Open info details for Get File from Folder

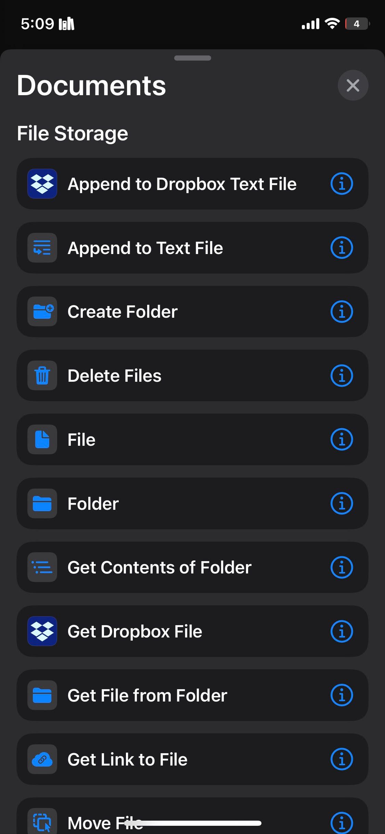(x=342, y=695)
